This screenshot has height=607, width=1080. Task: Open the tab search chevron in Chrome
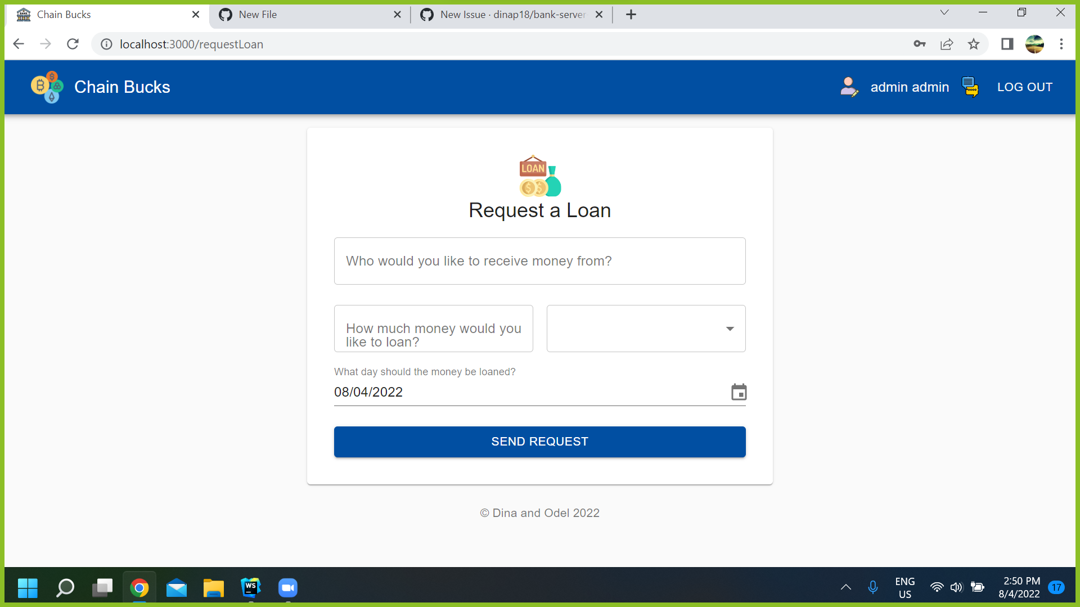(x=944, y=12)
